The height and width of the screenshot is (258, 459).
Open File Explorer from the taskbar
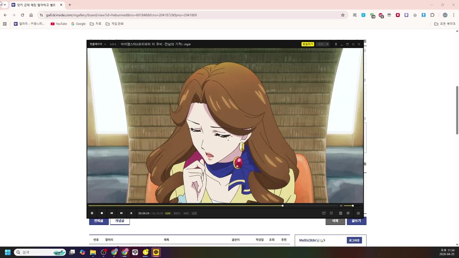point(93,252)
